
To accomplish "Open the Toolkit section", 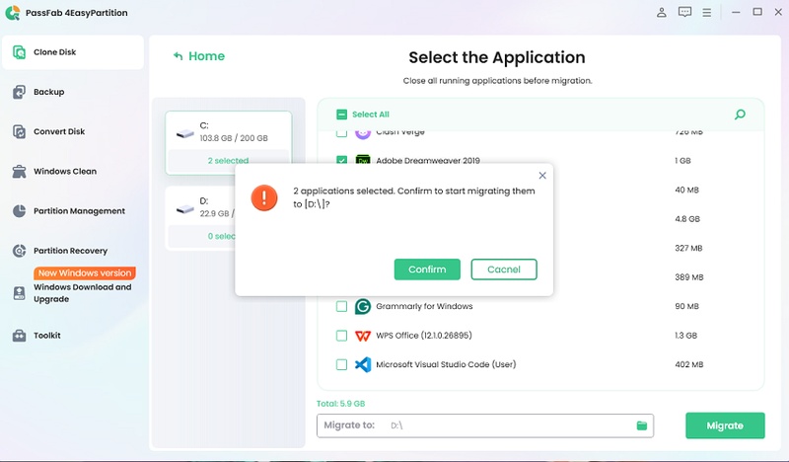I will pyautogui.click(x=46, y=335).
